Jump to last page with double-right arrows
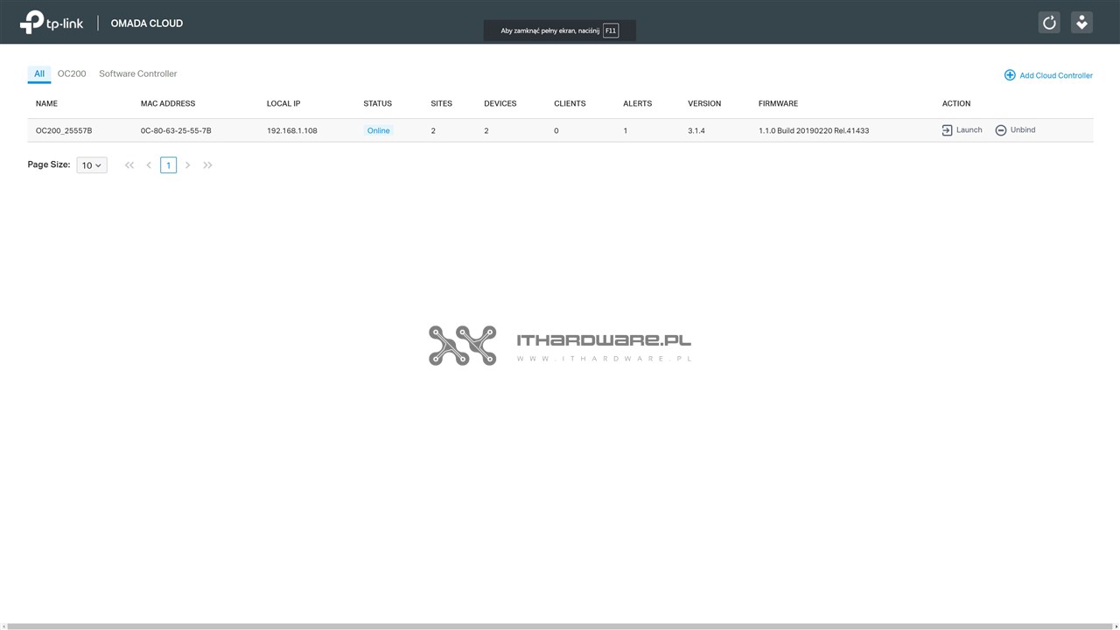 [207, 165]
